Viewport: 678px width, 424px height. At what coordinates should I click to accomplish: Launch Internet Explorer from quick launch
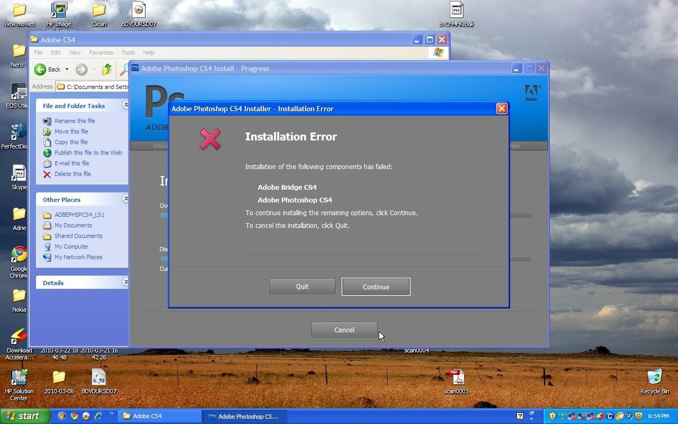coord(99,416)
